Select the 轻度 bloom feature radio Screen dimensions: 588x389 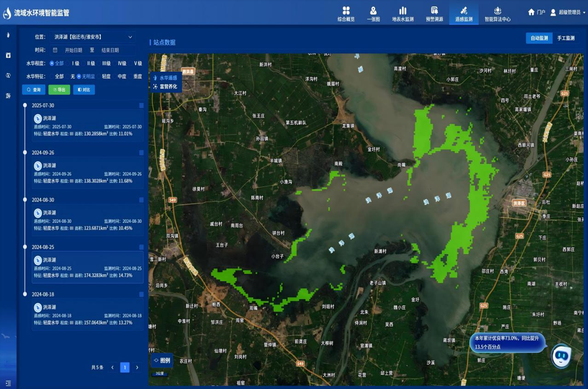pyautogui.click(x=106, y=77)
